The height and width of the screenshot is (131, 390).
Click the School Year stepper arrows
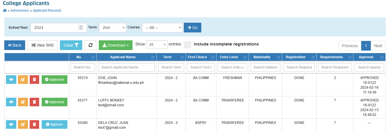pyautogui.click(x=81, y=28)
